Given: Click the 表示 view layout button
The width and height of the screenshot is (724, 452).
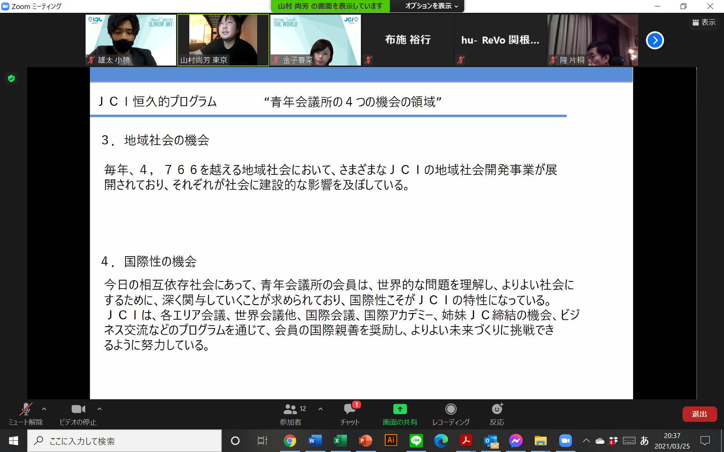Looking at the screenshot, I should [x=704, y=23].
